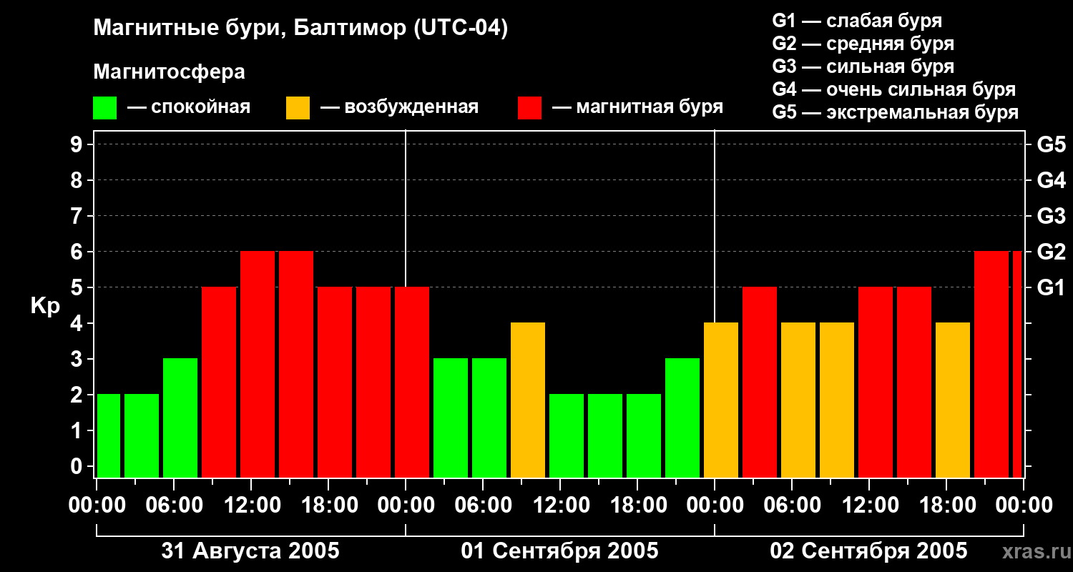Select the line 'G5 — экстремальная буря'
This screenshot has width=1073, height=572.
(895, 112)
